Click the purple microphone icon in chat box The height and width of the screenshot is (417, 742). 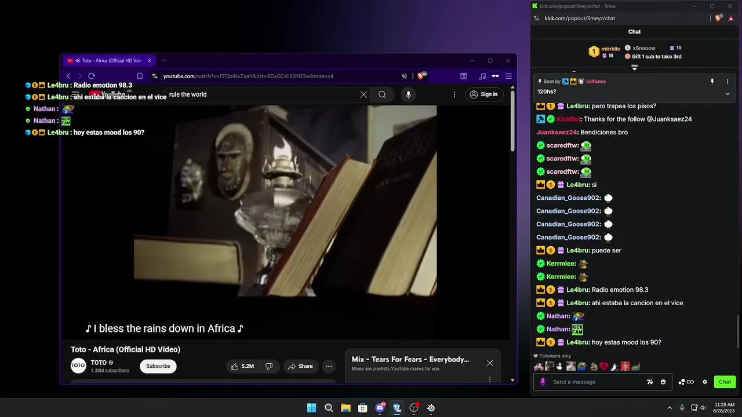pos(543,382)
